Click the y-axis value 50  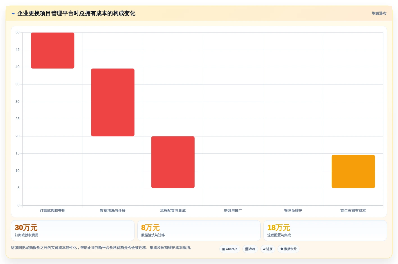point(17,32)
